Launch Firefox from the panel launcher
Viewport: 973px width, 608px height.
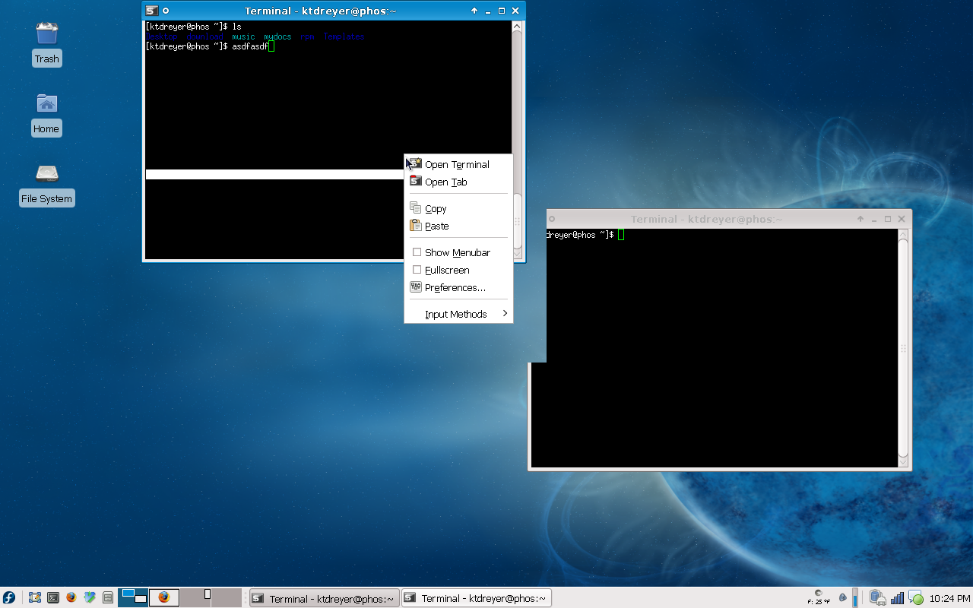pyautogui.click(x=71, y=598)
